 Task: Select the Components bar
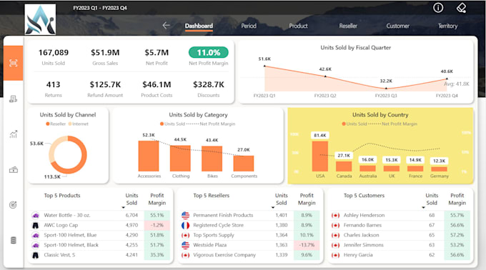(x=244, y=164)
